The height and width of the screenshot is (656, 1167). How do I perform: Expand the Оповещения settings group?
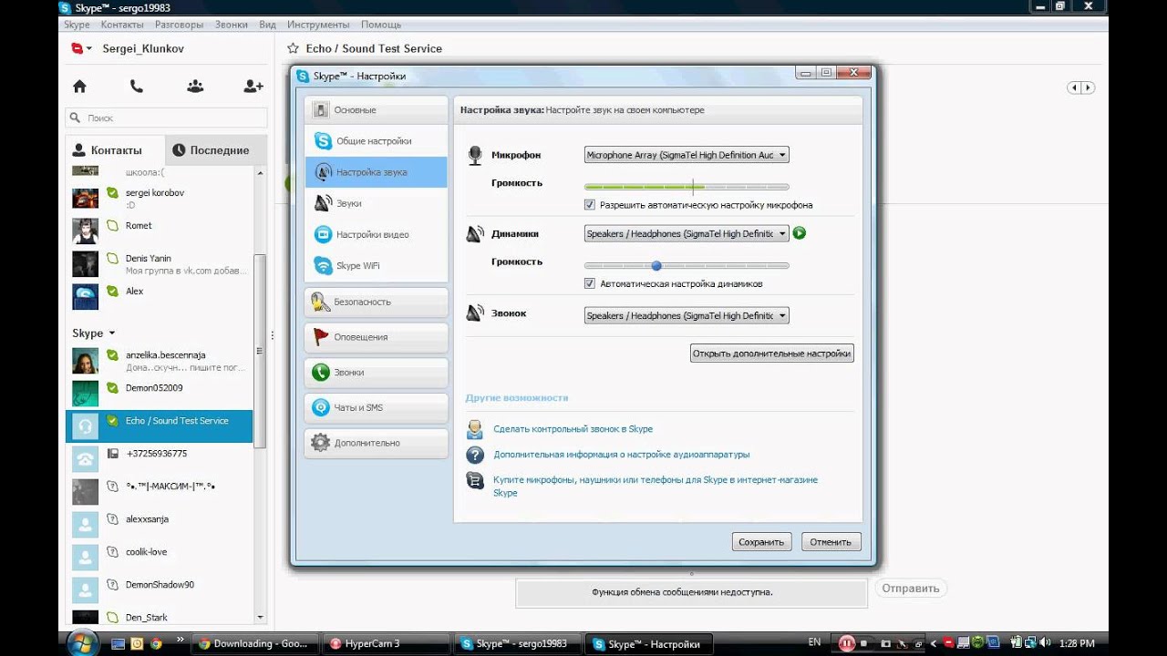(x=376, y=337)
